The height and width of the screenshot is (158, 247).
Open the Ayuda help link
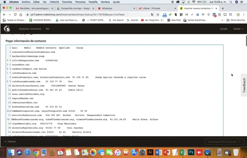click(224, 29)
